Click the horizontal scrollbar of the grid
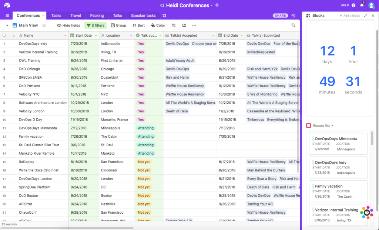 pyautogui.click(x=67, y=228)
